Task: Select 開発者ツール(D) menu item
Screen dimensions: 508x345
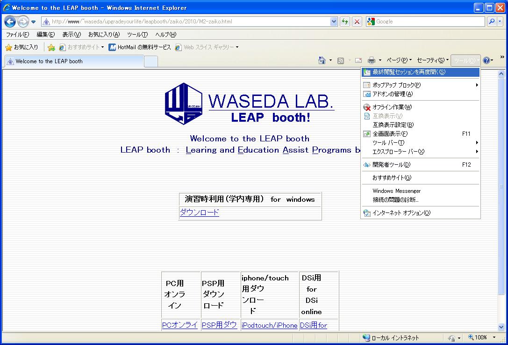Action: (x=421, y=165)
